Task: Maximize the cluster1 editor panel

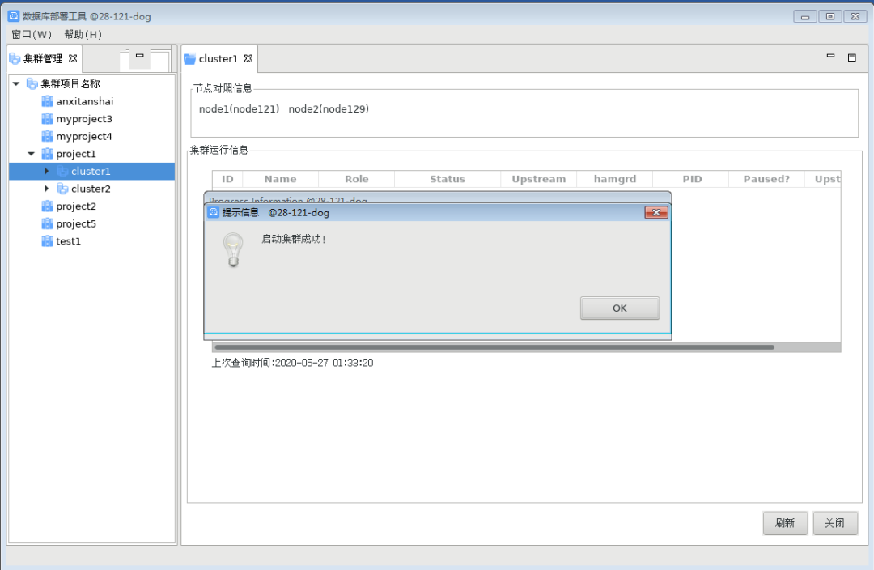Action: pyautogui.click(x=851, y=57)
